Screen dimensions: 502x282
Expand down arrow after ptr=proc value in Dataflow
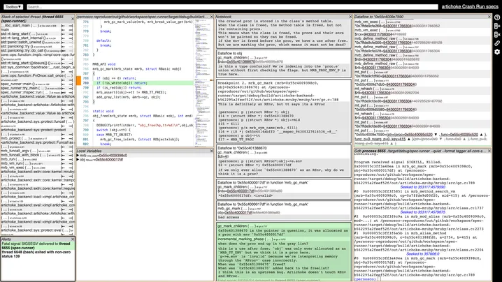[436, 135]
